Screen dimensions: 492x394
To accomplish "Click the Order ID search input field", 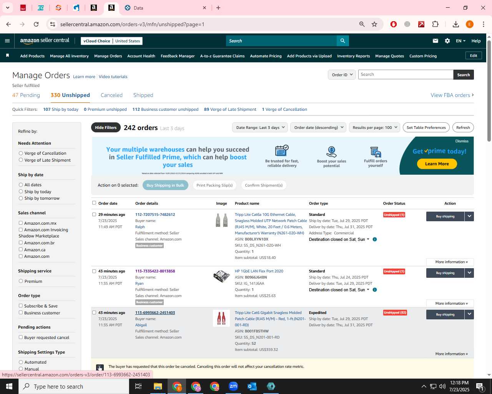I will coord(406,75).
